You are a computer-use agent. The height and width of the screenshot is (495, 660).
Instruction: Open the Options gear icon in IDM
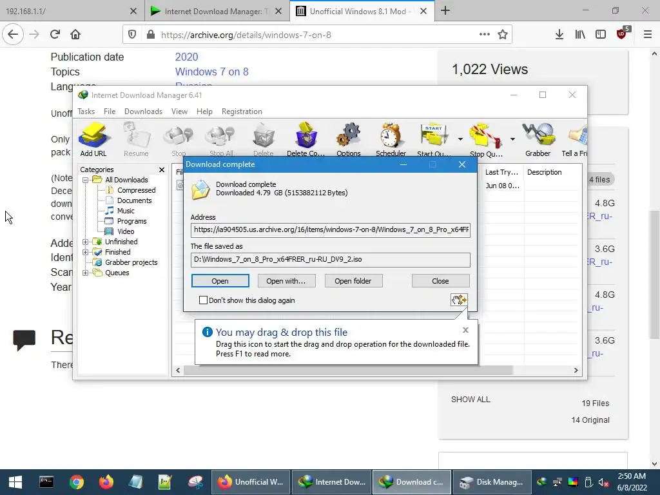[x=349, y=139]
